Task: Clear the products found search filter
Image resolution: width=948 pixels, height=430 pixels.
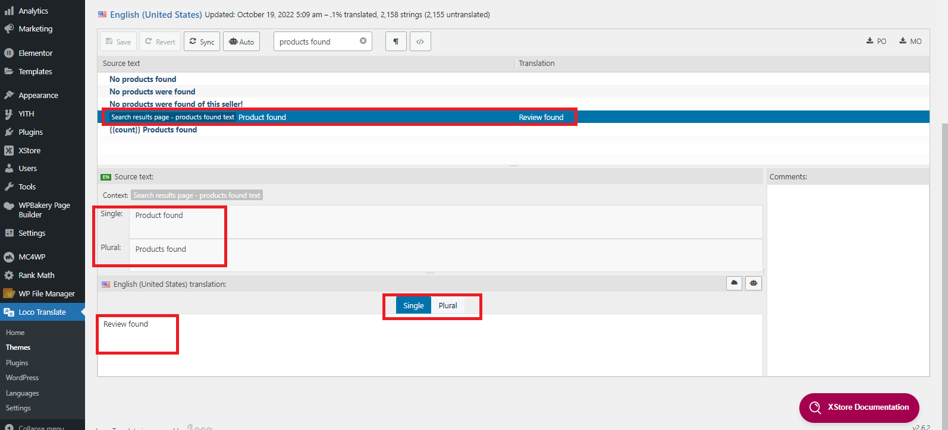Action: click(363, 41)
